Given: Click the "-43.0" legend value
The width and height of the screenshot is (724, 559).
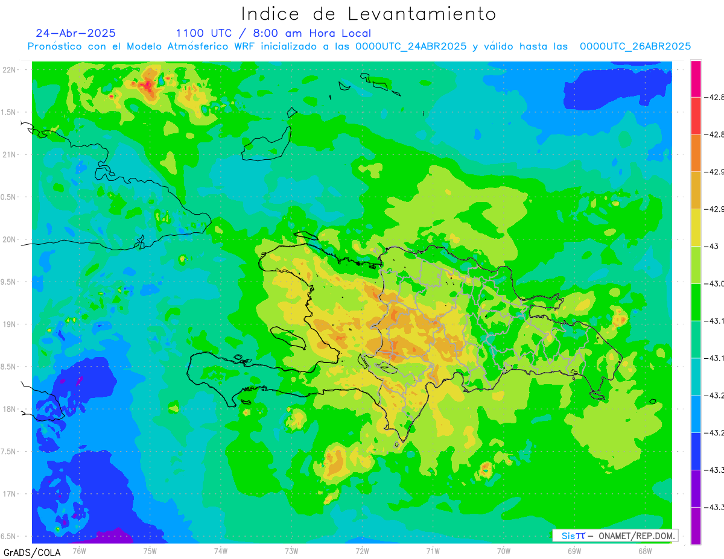Looking at the screenshot, I should point(714,283).
